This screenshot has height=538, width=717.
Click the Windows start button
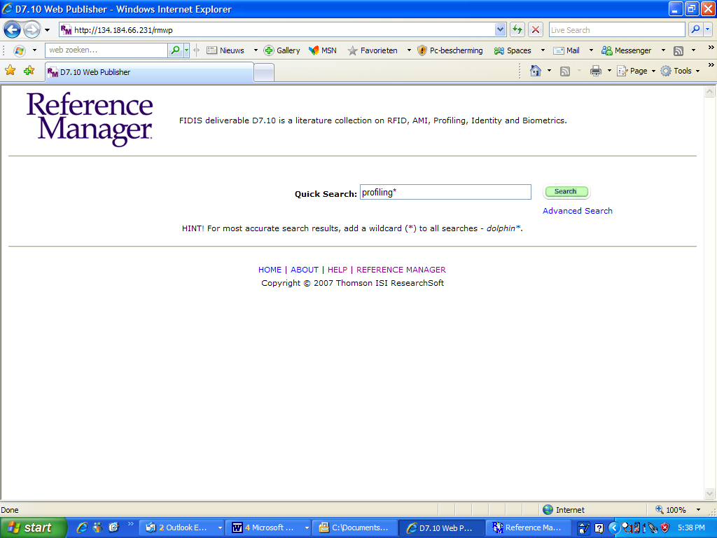click(x=33, y=527)
